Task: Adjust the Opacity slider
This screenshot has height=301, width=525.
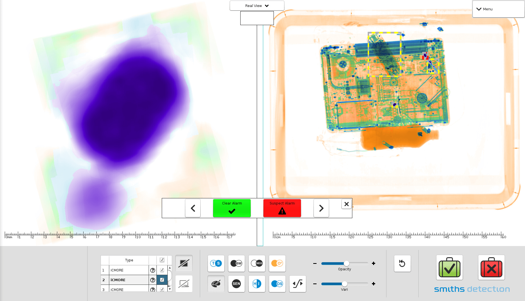Action: pos(347,263)
